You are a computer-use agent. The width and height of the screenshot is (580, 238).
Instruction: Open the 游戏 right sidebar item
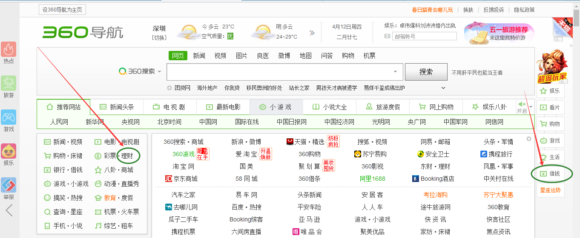[550, 140]
